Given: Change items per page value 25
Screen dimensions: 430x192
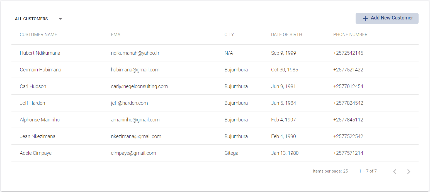Looking at the screenshot, I should [x=345, y=171].
